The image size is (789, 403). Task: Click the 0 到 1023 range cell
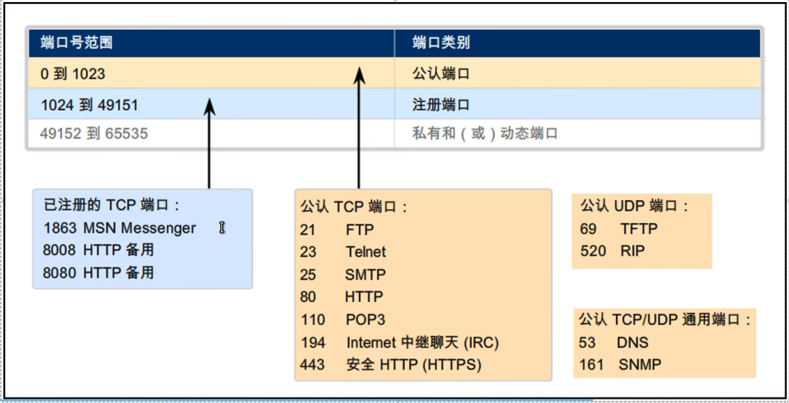pyautogui.click(x=73, y=74)
